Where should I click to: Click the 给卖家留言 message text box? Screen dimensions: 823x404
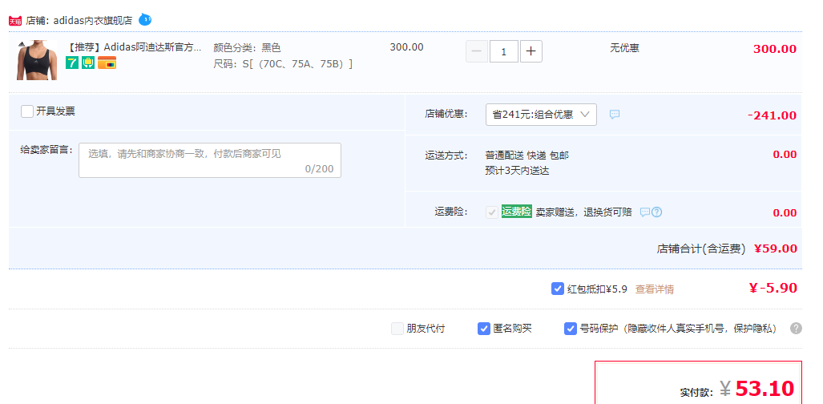click(x=210, y=160)
